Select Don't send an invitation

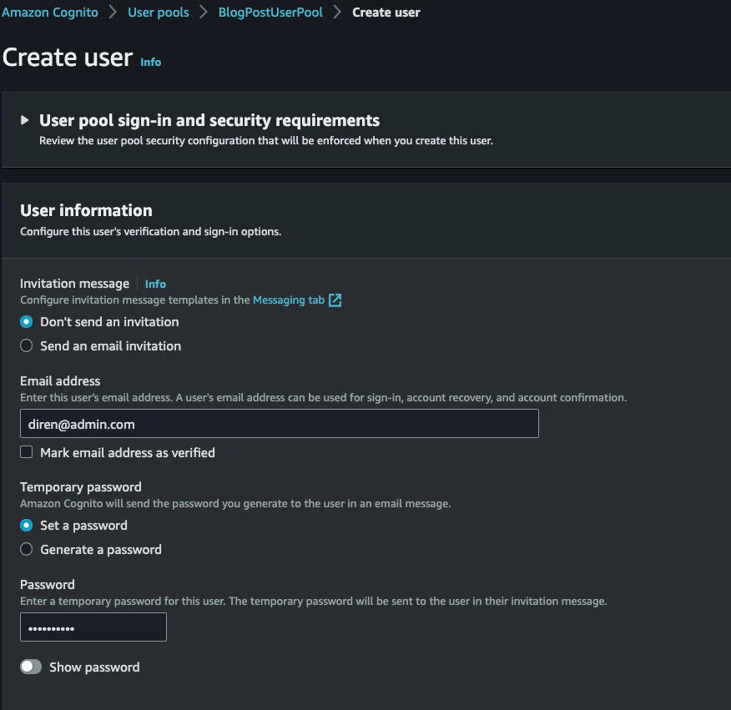27,322
